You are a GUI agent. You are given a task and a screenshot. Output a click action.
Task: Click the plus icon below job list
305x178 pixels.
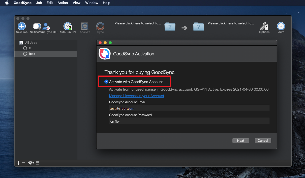(18, 163)
